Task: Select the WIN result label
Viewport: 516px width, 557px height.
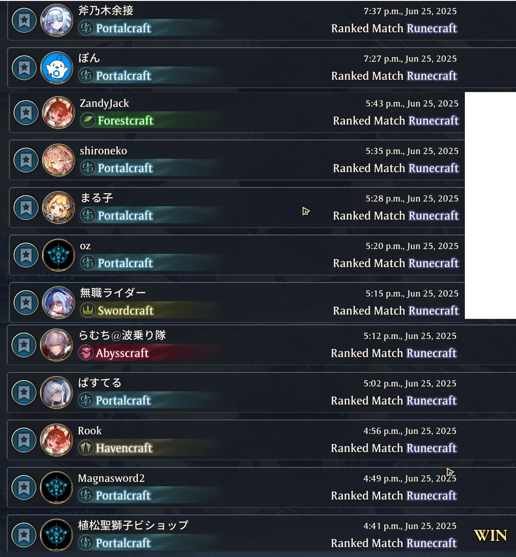Action: [490, 536]
